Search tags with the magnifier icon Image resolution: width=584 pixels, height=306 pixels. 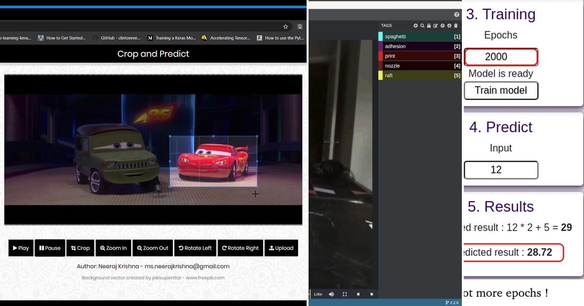(x=422, y=26)
